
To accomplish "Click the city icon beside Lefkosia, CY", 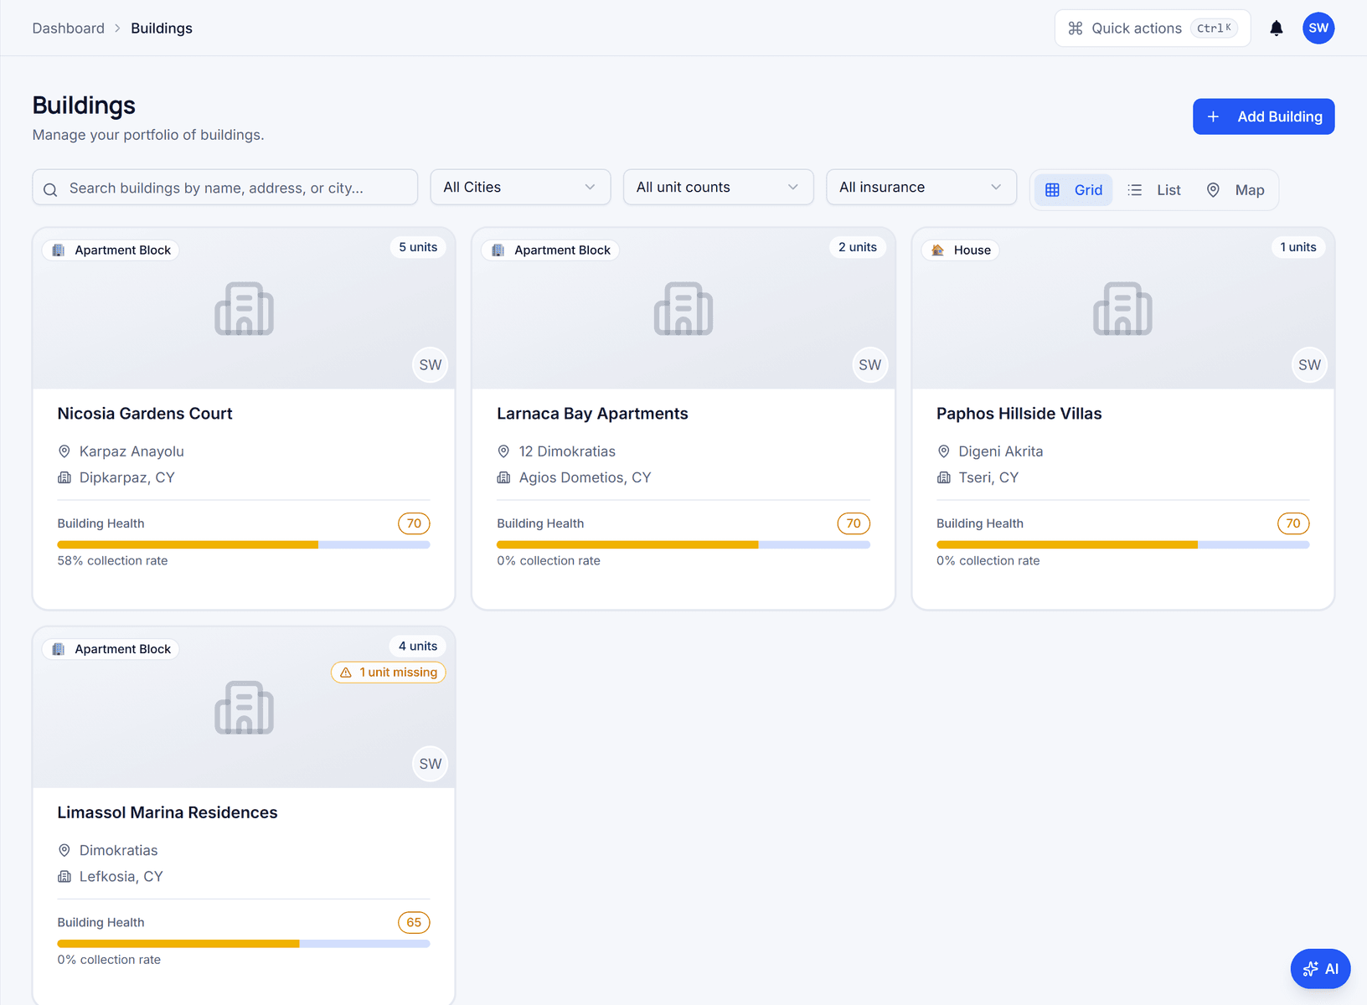I will pos(64,877).
